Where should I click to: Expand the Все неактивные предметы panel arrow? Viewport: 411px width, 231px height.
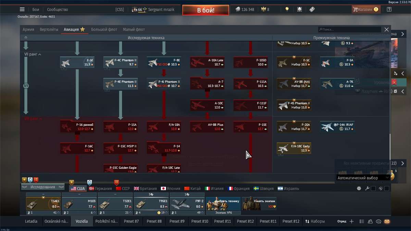403,163
